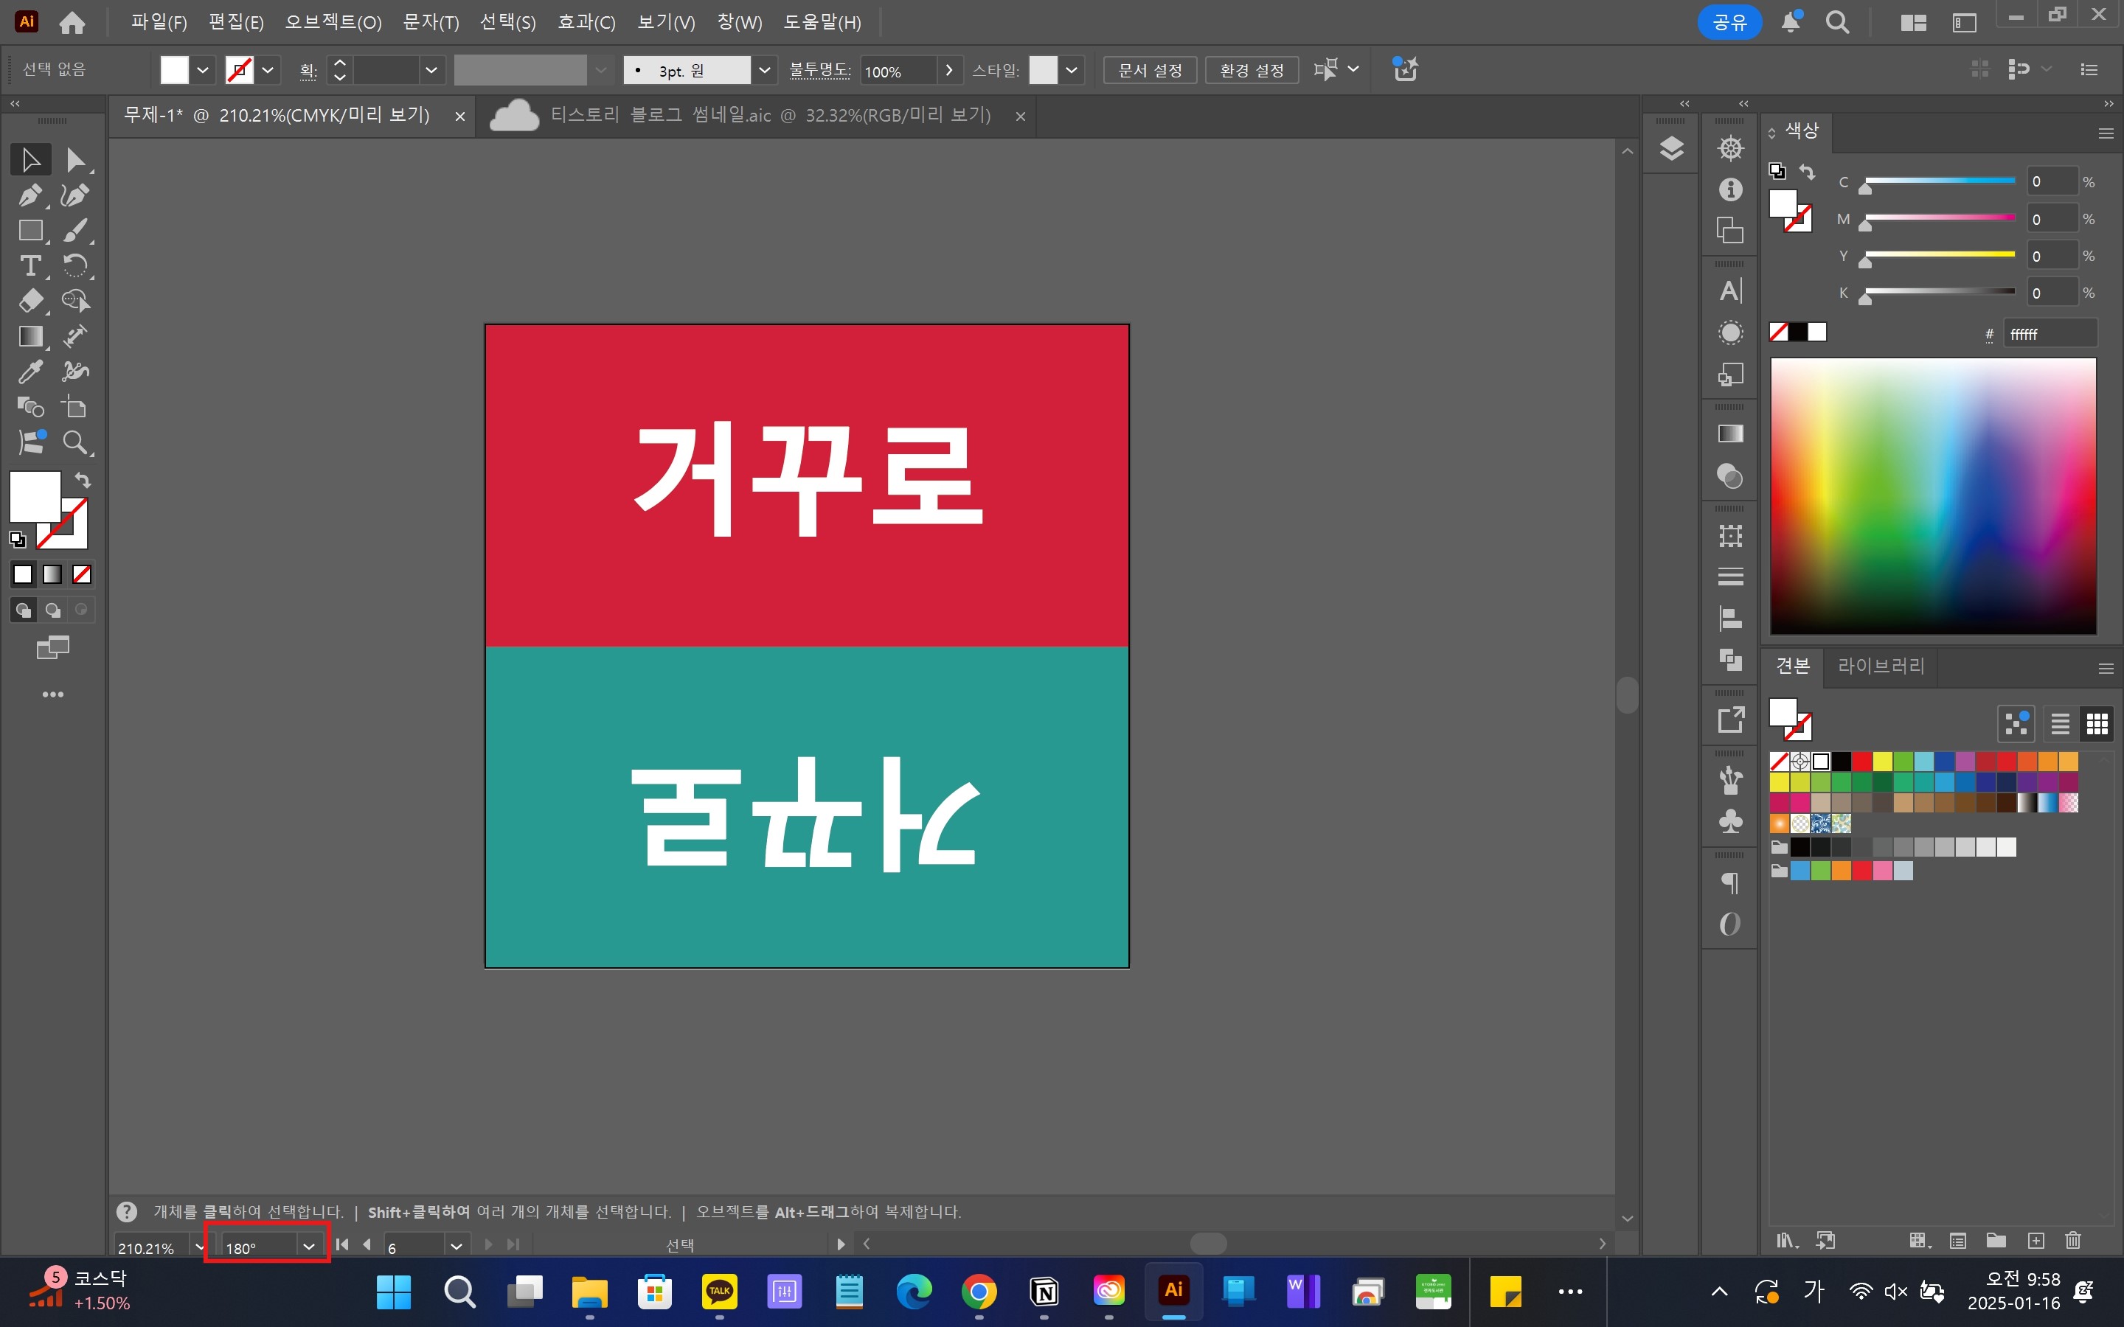Viewport: 2124px width, 1327px height.
Task: Click the 공유 button
Action: point(1730,22)
